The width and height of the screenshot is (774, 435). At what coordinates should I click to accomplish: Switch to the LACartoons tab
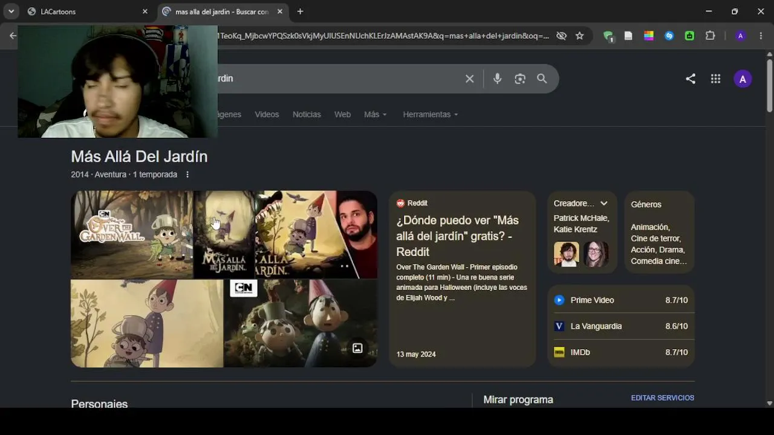tap(88, 11)
